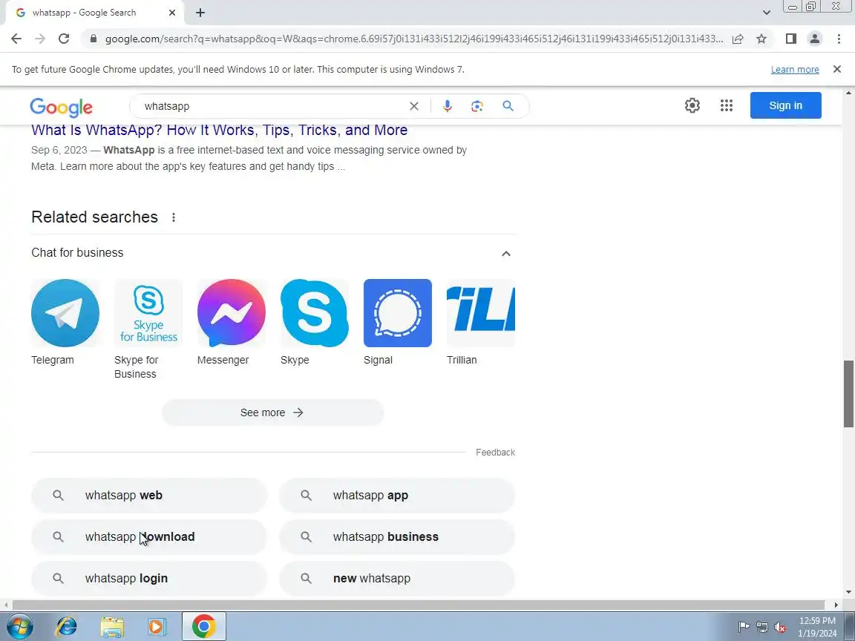Open the taskbar clock and date
855x641 pixels.
pyautogui.click(x=817, y=627)
